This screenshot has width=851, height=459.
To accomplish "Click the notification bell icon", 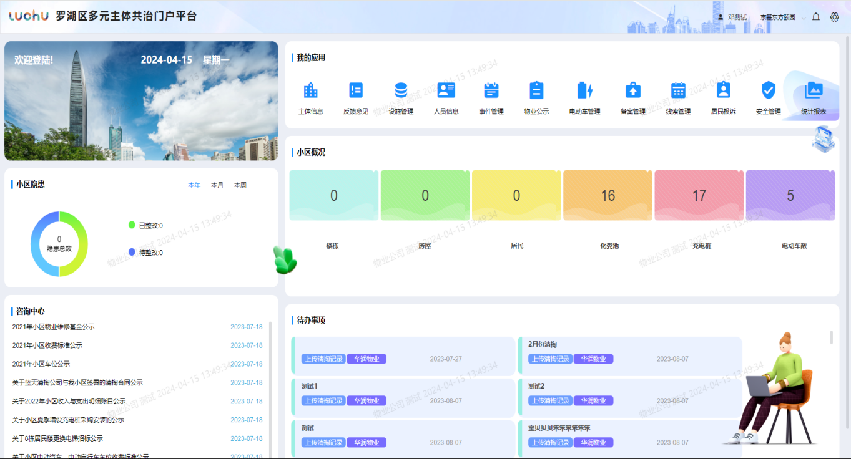I will [x=815, y=17].
